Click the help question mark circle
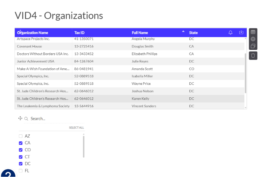The width and height of the screenshot is (269, 177). point(8,173)
